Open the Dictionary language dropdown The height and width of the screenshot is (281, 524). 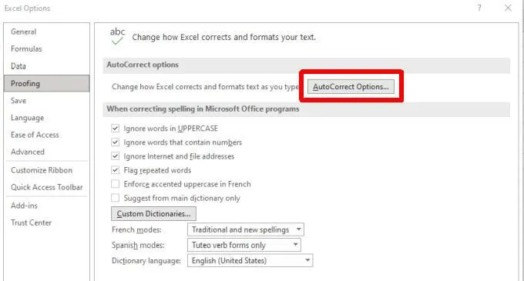click(250, 261)
